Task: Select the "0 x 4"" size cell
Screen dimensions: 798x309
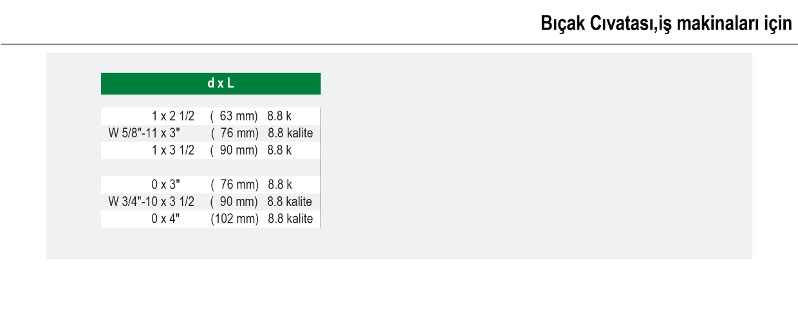Action: point(165,219)
